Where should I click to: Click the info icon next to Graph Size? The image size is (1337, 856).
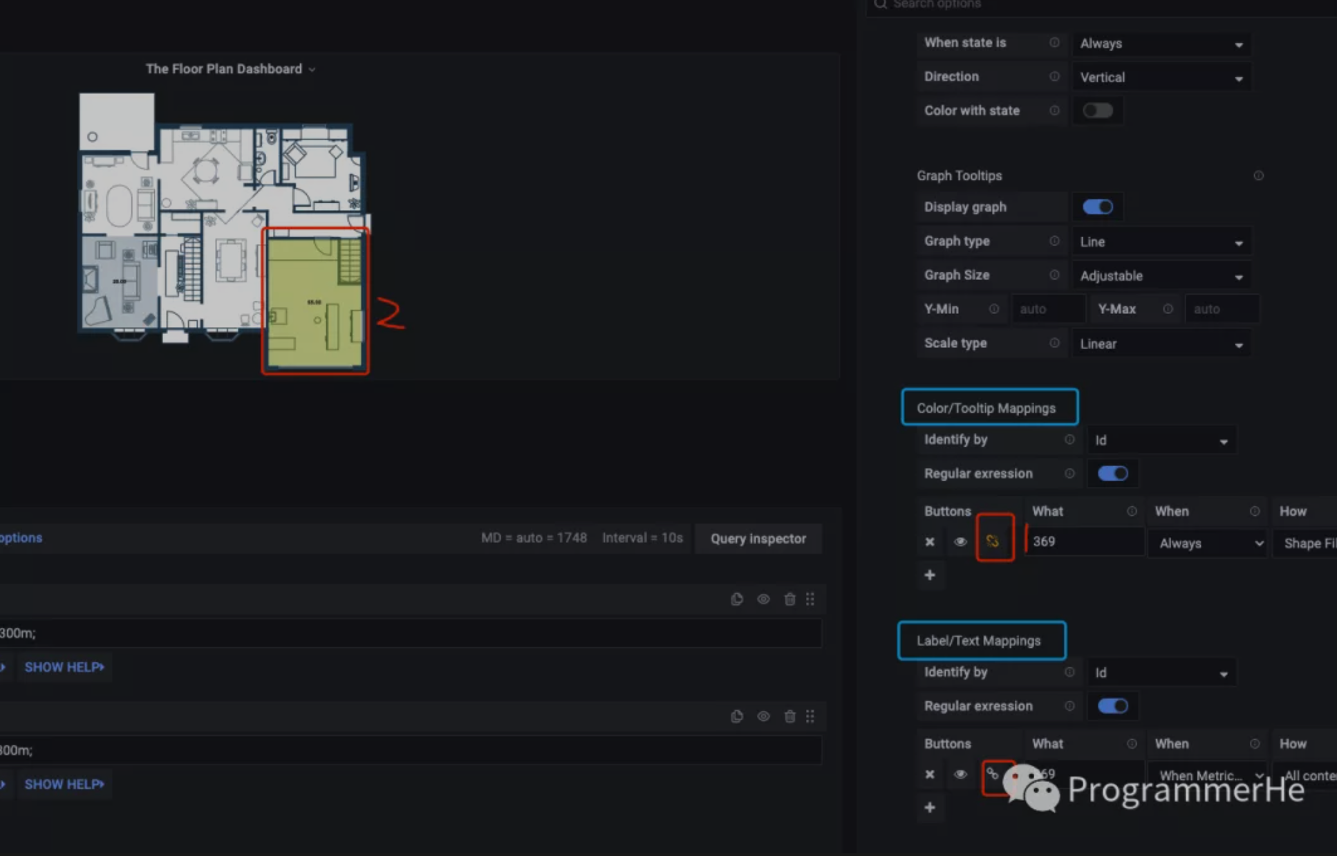point(1054,275)
